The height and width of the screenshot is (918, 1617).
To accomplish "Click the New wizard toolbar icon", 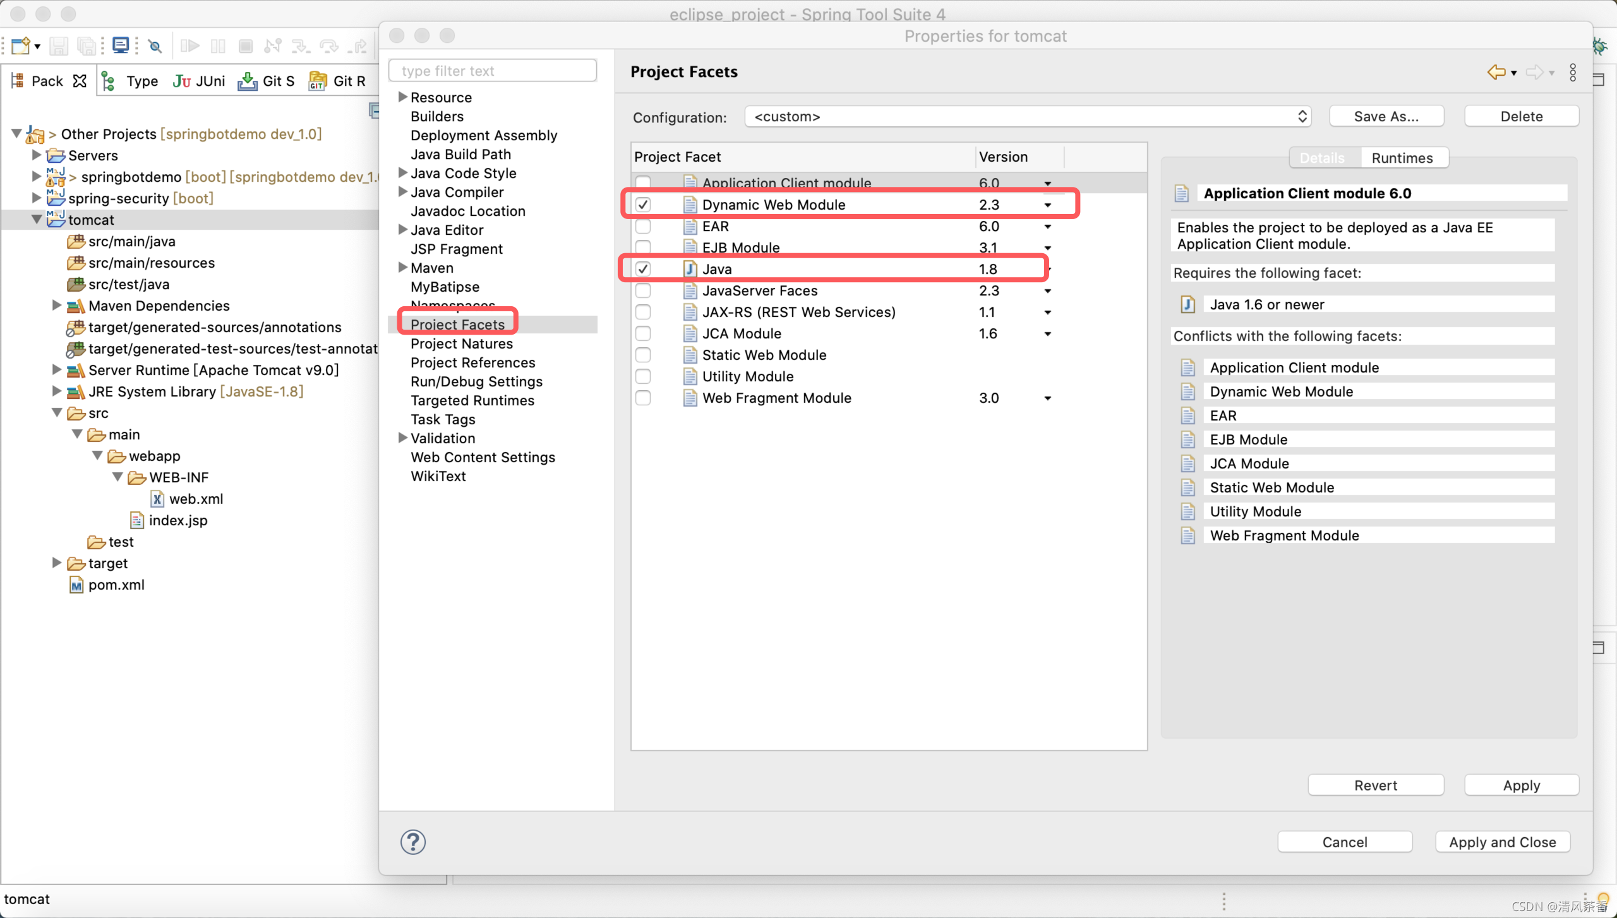I will [21, 45].
